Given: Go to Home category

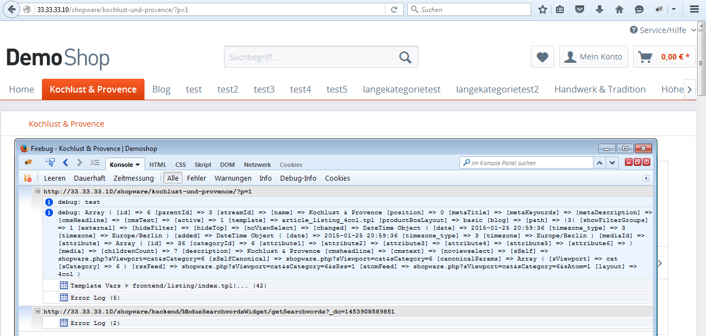Looking at the screenshot, I should 22,89.
